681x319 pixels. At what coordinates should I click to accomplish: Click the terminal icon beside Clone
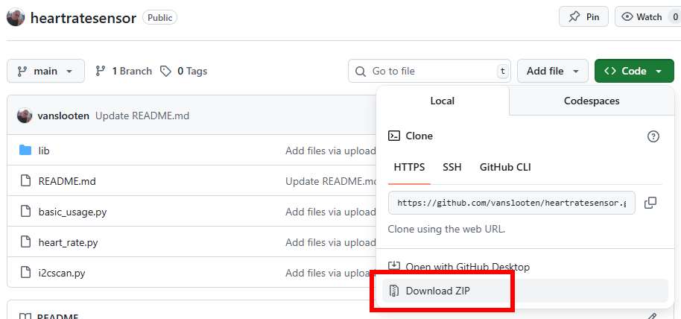point(394,136)
